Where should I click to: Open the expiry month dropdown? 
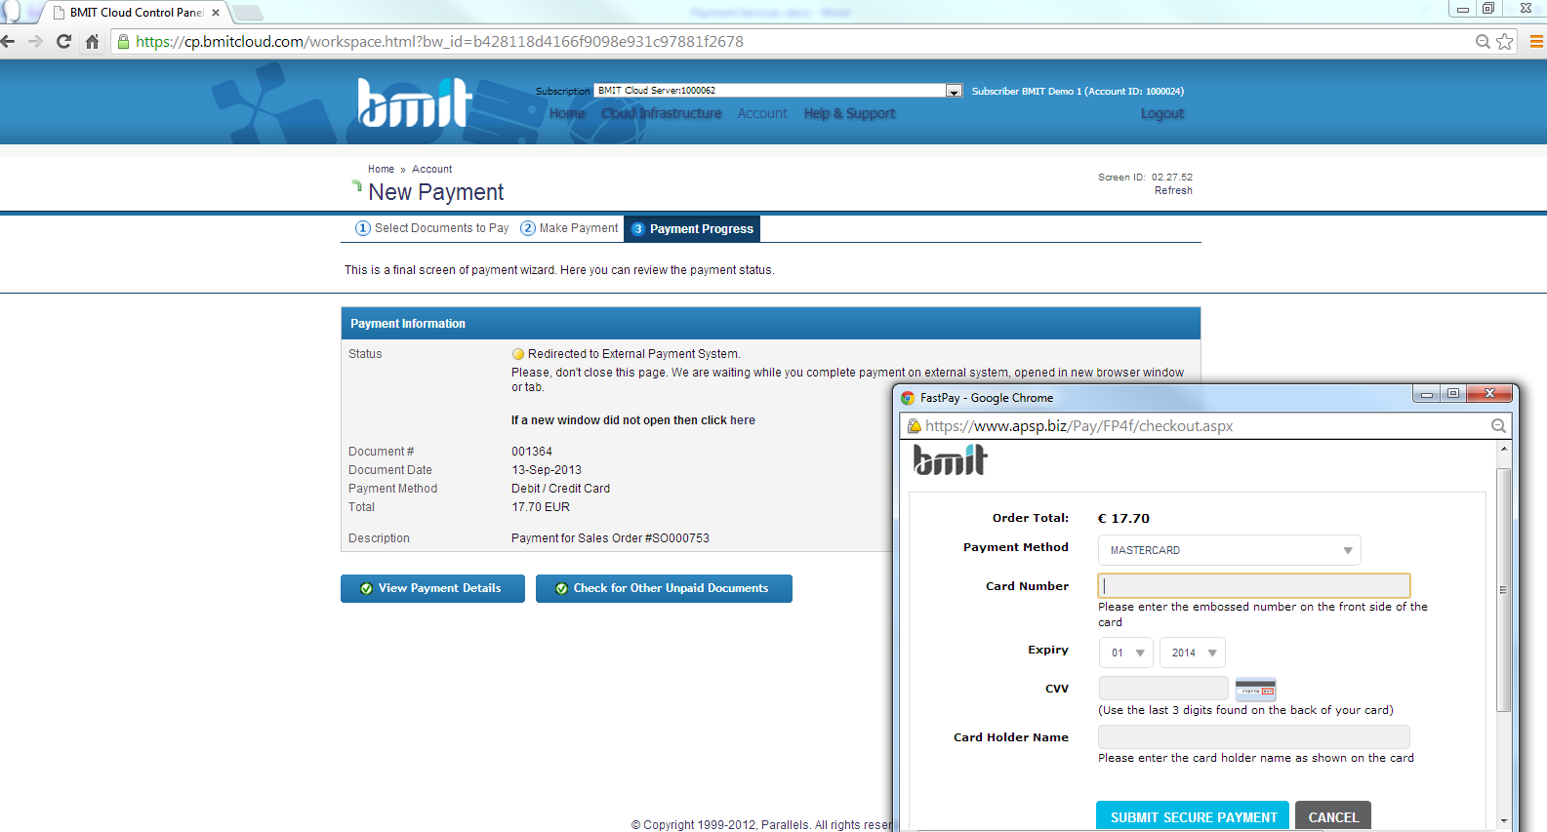pos(1126,653)
